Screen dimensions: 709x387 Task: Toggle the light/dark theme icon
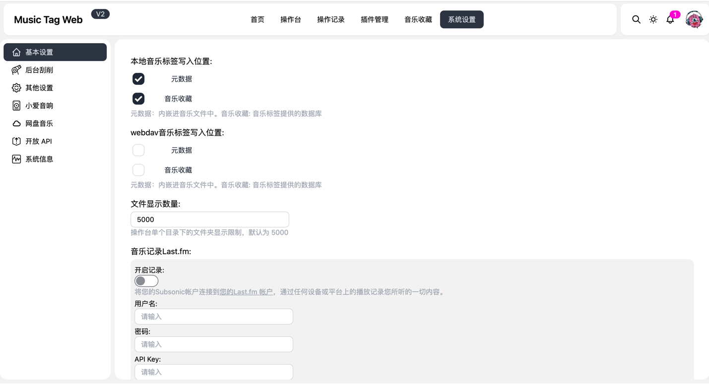653,19
